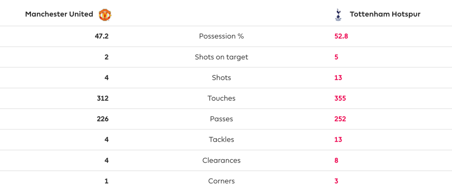The image size is (452, 191).
Task: Click Tottenham's 52.8 possession value
Action: [342, 36]
